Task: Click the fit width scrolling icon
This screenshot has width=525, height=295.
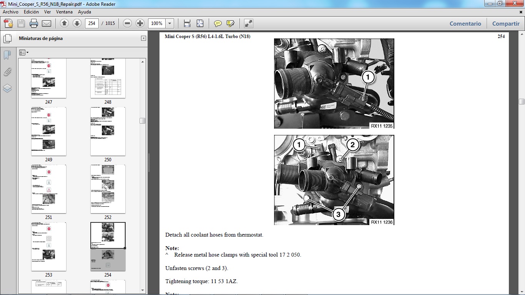Action: (x=187, y=23)
